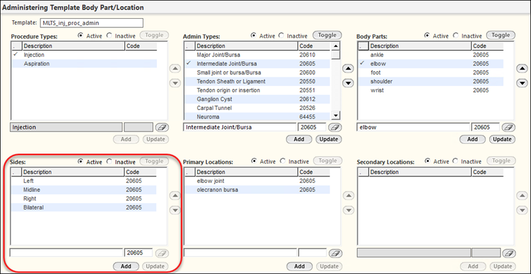Click eraser icon in Secondary Locations panel

(509, 253)
